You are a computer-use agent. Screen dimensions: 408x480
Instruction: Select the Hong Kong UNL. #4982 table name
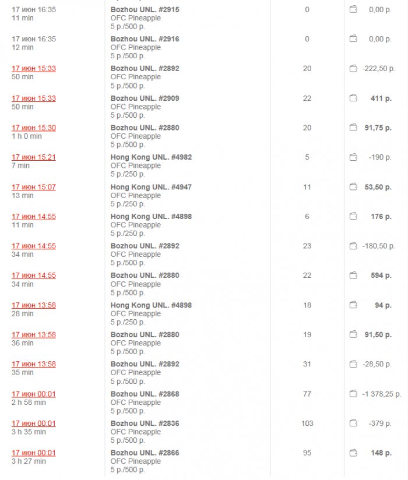tap(151, 157)
